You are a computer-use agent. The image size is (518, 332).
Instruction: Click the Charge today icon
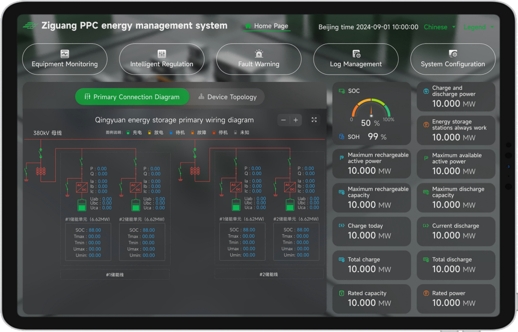point(342,226)
